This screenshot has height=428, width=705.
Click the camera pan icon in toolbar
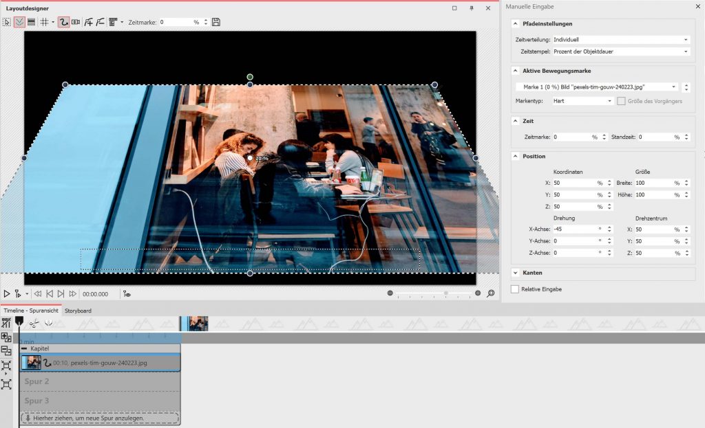pos(76,22)
